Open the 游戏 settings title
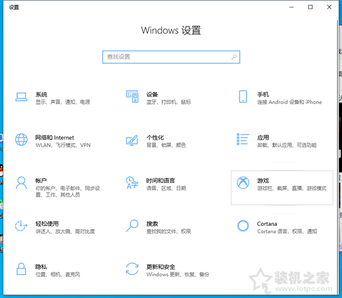The width and height of the screenshot is (342, 298). click(263, 181)
